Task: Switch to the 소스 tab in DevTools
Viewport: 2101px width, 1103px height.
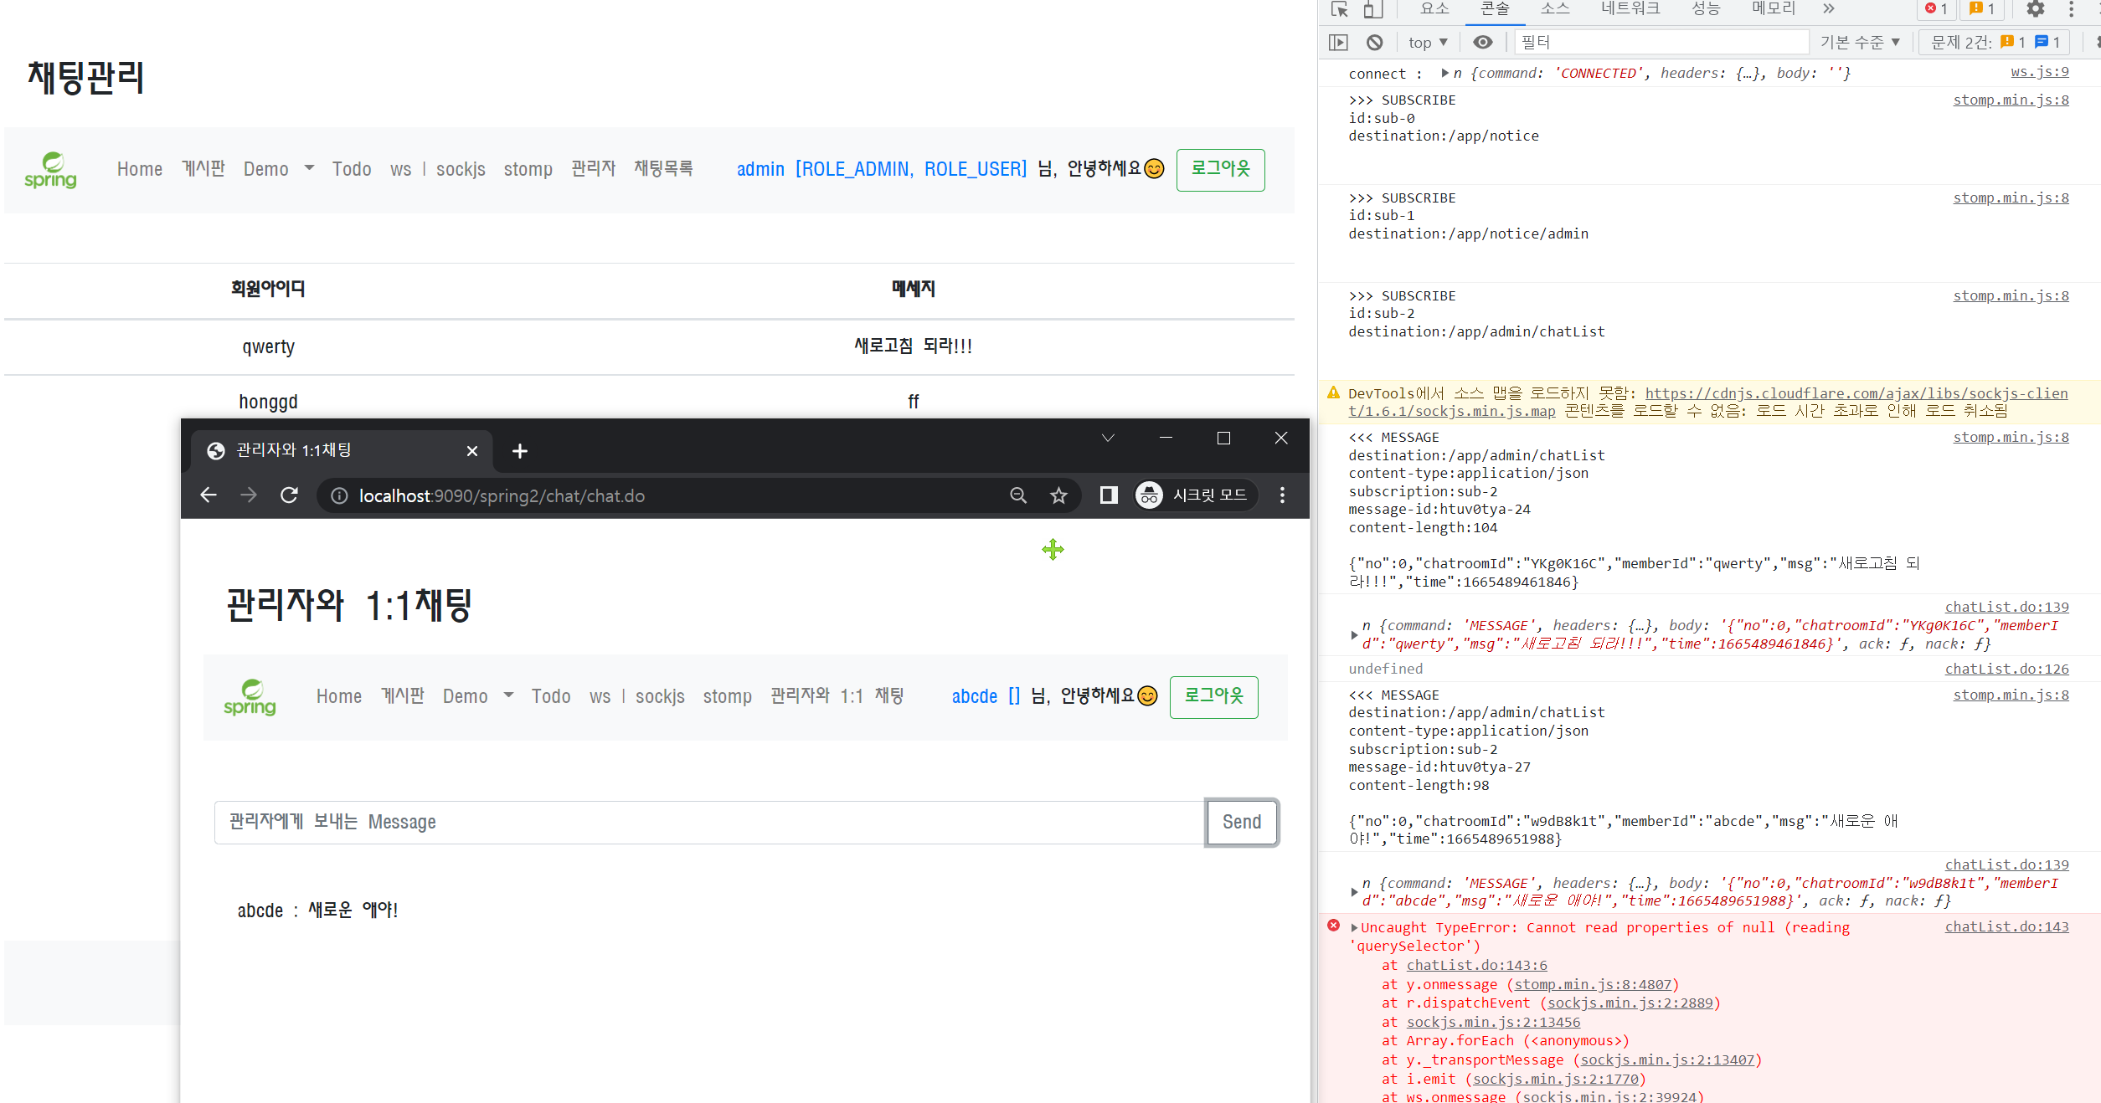Action: pos(1554,9)
